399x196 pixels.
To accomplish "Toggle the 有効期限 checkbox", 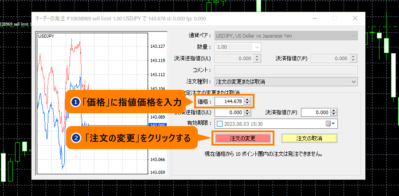I will click(x=219, y=124).
